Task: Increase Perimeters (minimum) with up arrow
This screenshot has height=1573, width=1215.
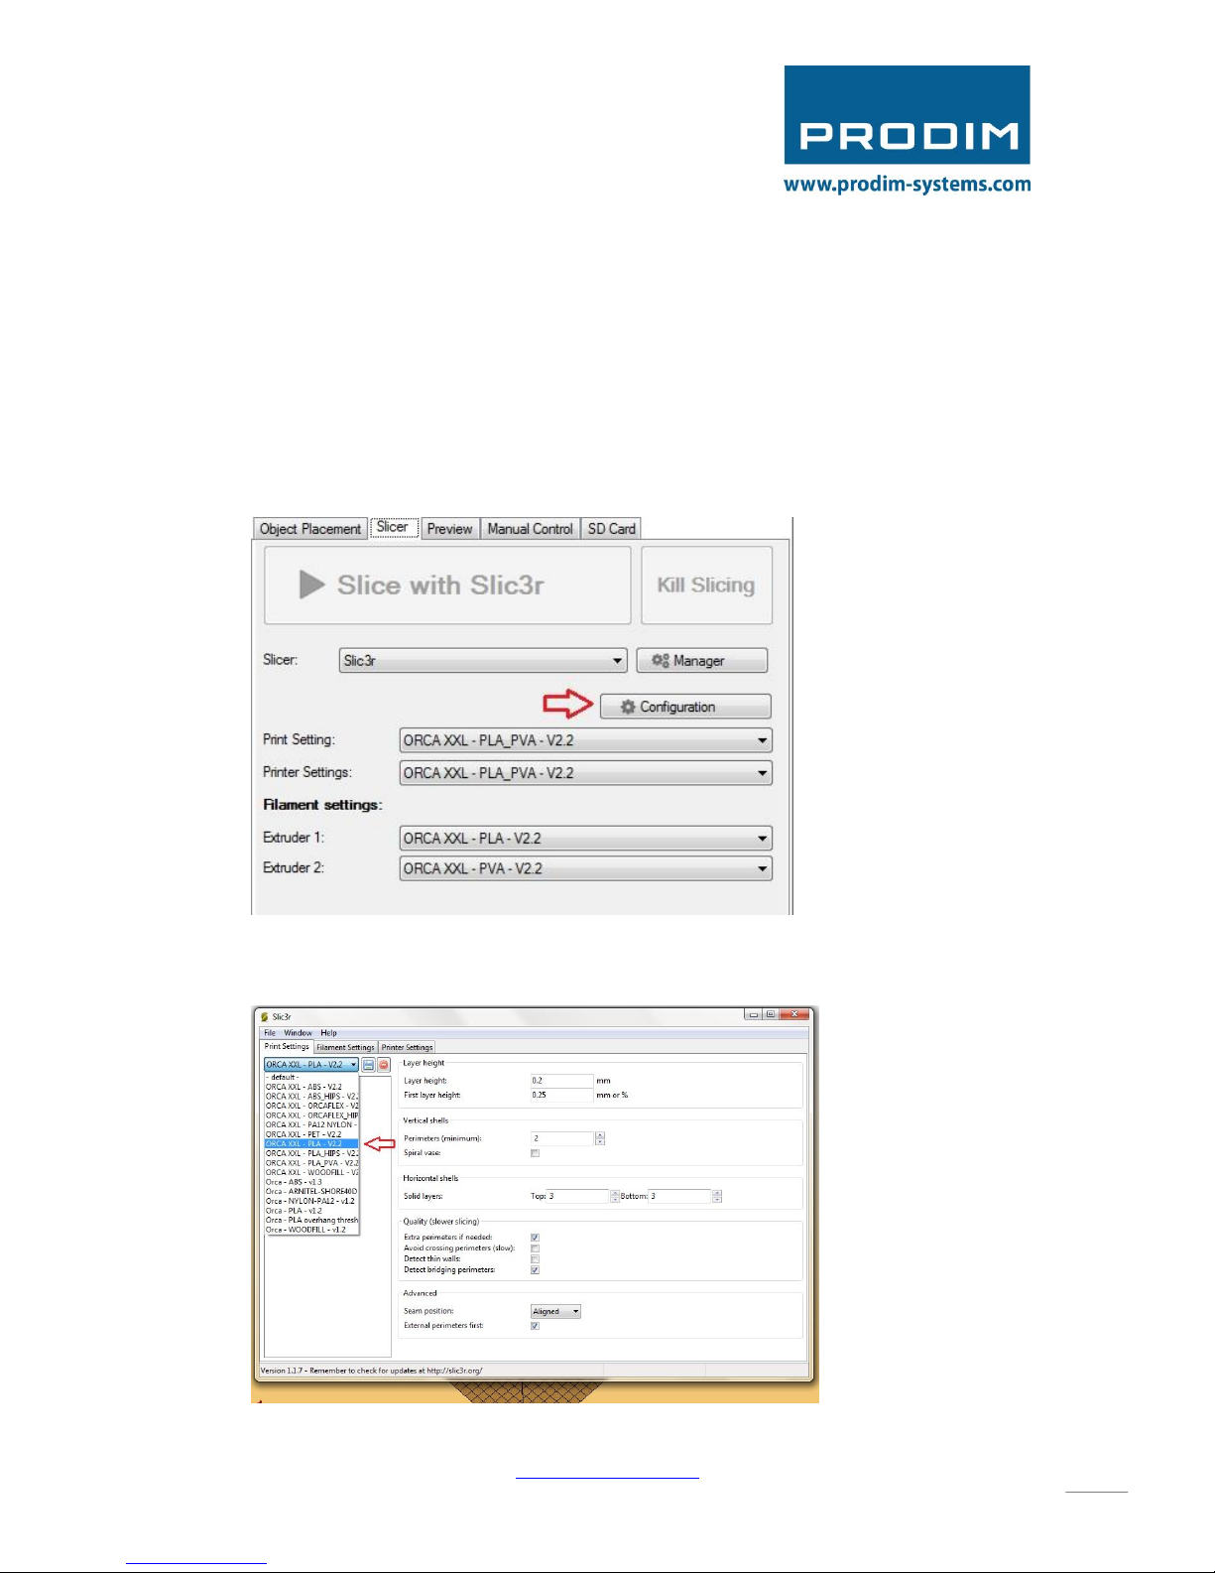Action: tap(600, 1135)
